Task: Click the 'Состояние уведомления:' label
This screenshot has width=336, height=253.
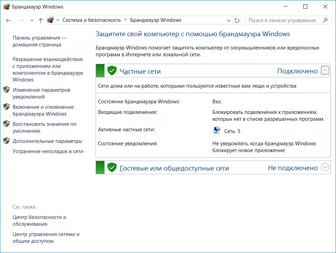Action: click(128, 144)
